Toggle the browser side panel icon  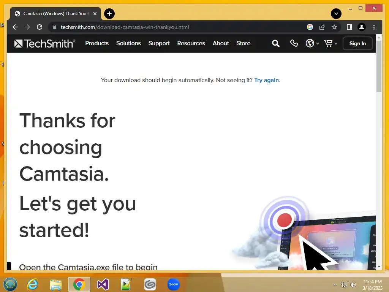(x=349, y=27)
